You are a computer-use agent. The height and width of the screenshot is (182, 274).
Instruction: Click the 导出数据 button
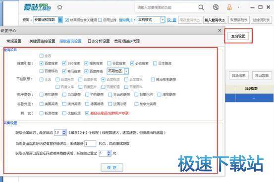tap(262, 75)
